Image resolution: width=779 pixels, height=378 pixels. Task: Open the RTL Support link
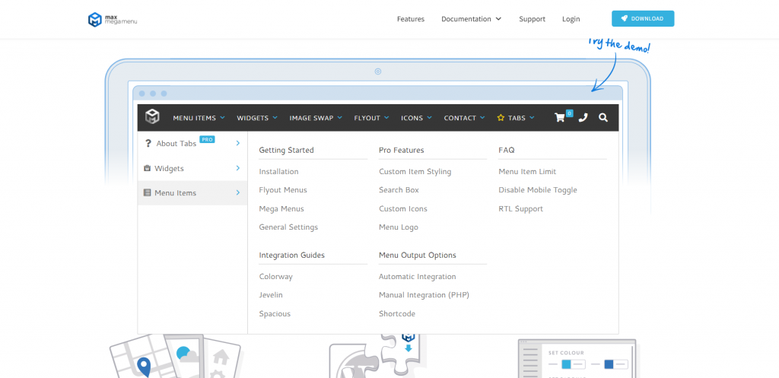click(520, 209)
